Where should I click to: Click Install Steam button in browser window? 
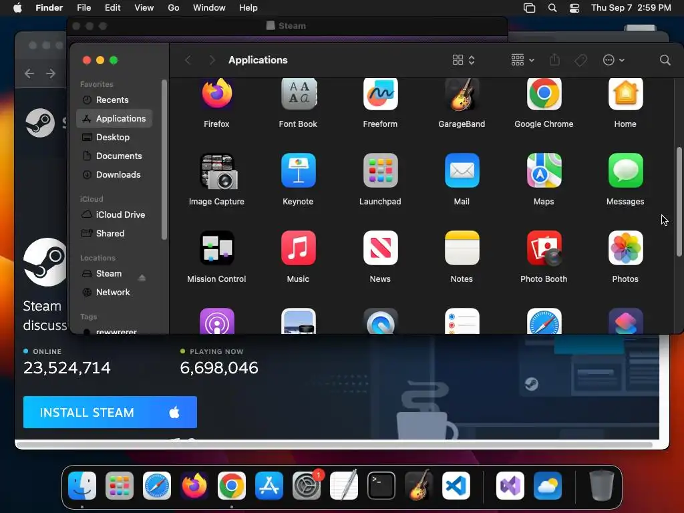(110, 413)
